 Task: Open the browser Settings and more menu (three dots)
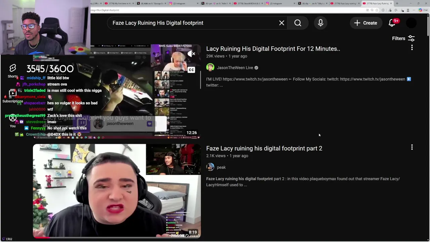[x=414, y=10]
